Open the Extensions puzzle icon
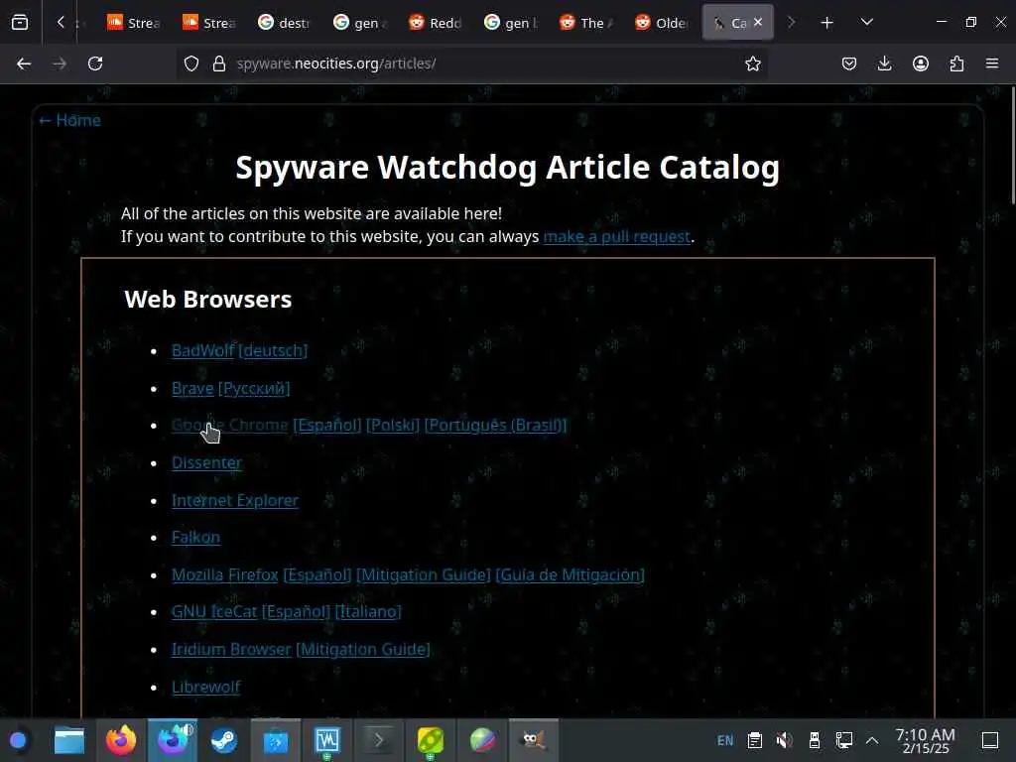This screenshot has height=762, width=1016. click(956, 63)
